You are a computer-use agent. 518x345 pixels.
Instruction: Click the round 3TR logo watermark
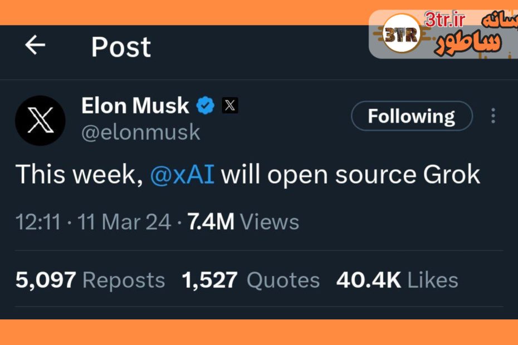point(401,36)
